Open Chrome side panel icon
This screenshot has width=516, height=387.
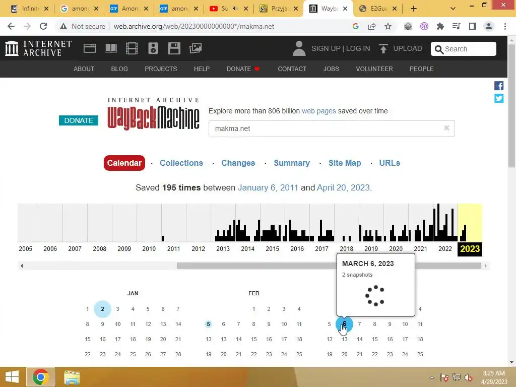pos(473,26)
